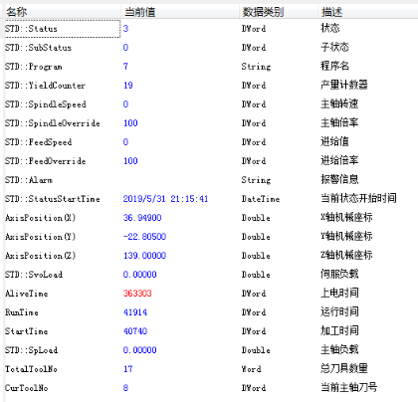Viewport: 418px width, 402px height.
Task: Select the AxisPosition(Z) row name
Action: (x=41, y=256)
